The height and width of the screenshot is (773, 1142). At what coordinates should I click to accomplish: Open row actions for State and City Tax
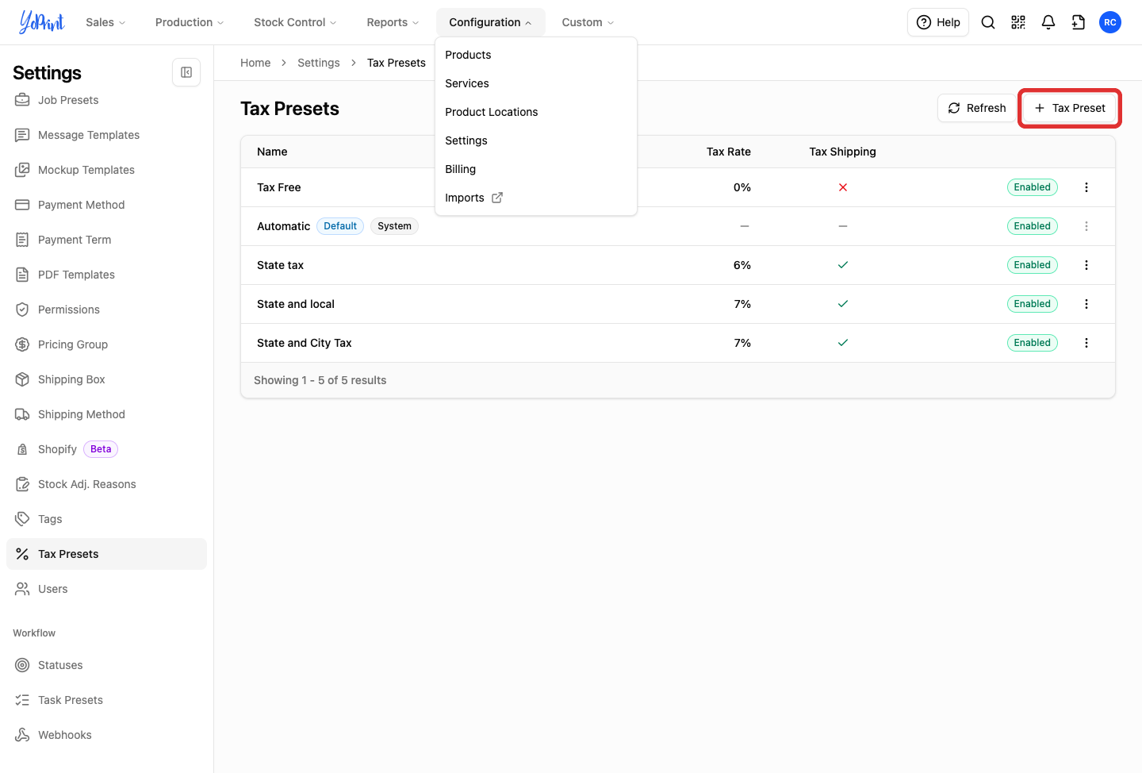[x=1086, y=343]
